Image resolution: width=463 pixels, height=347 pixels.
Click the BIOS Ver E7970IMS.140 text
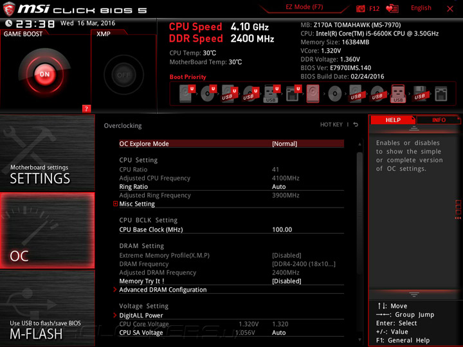pyautogui.click(x=336, y=68)
